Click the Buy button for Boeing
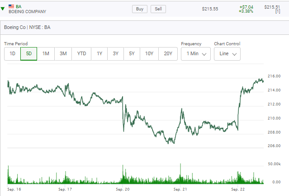This screenshot has height=196, width=289. 140,9
